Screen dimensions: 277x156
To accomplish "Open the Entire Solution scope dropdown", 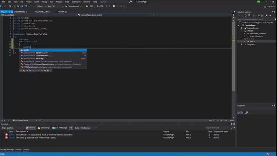I will (x=12, y=128).
